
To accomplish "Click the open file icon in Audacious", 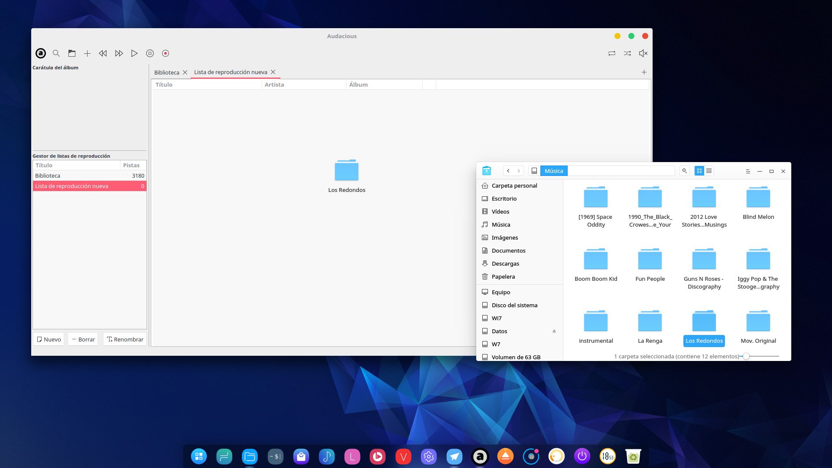I will click(71, 53).
